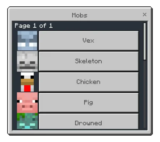The height and width of the screenshot is (142, 160).
Task: Click the Page 1 of 1 label
Action: click(x=34, y=26)
